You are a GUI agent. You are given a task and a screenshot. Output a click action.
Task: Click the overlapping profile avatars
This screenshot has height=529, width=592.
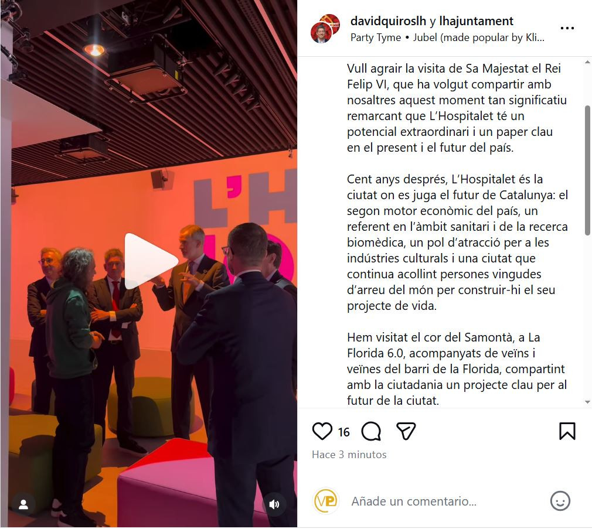click(x=325, y=29)
